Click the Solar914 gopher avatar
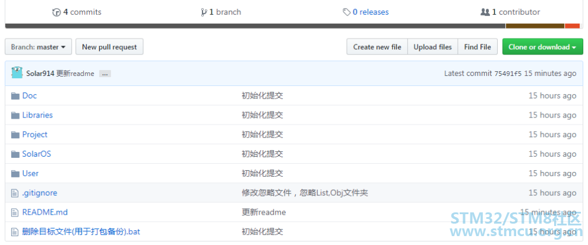The image size is (588, 245). (17, 73)
